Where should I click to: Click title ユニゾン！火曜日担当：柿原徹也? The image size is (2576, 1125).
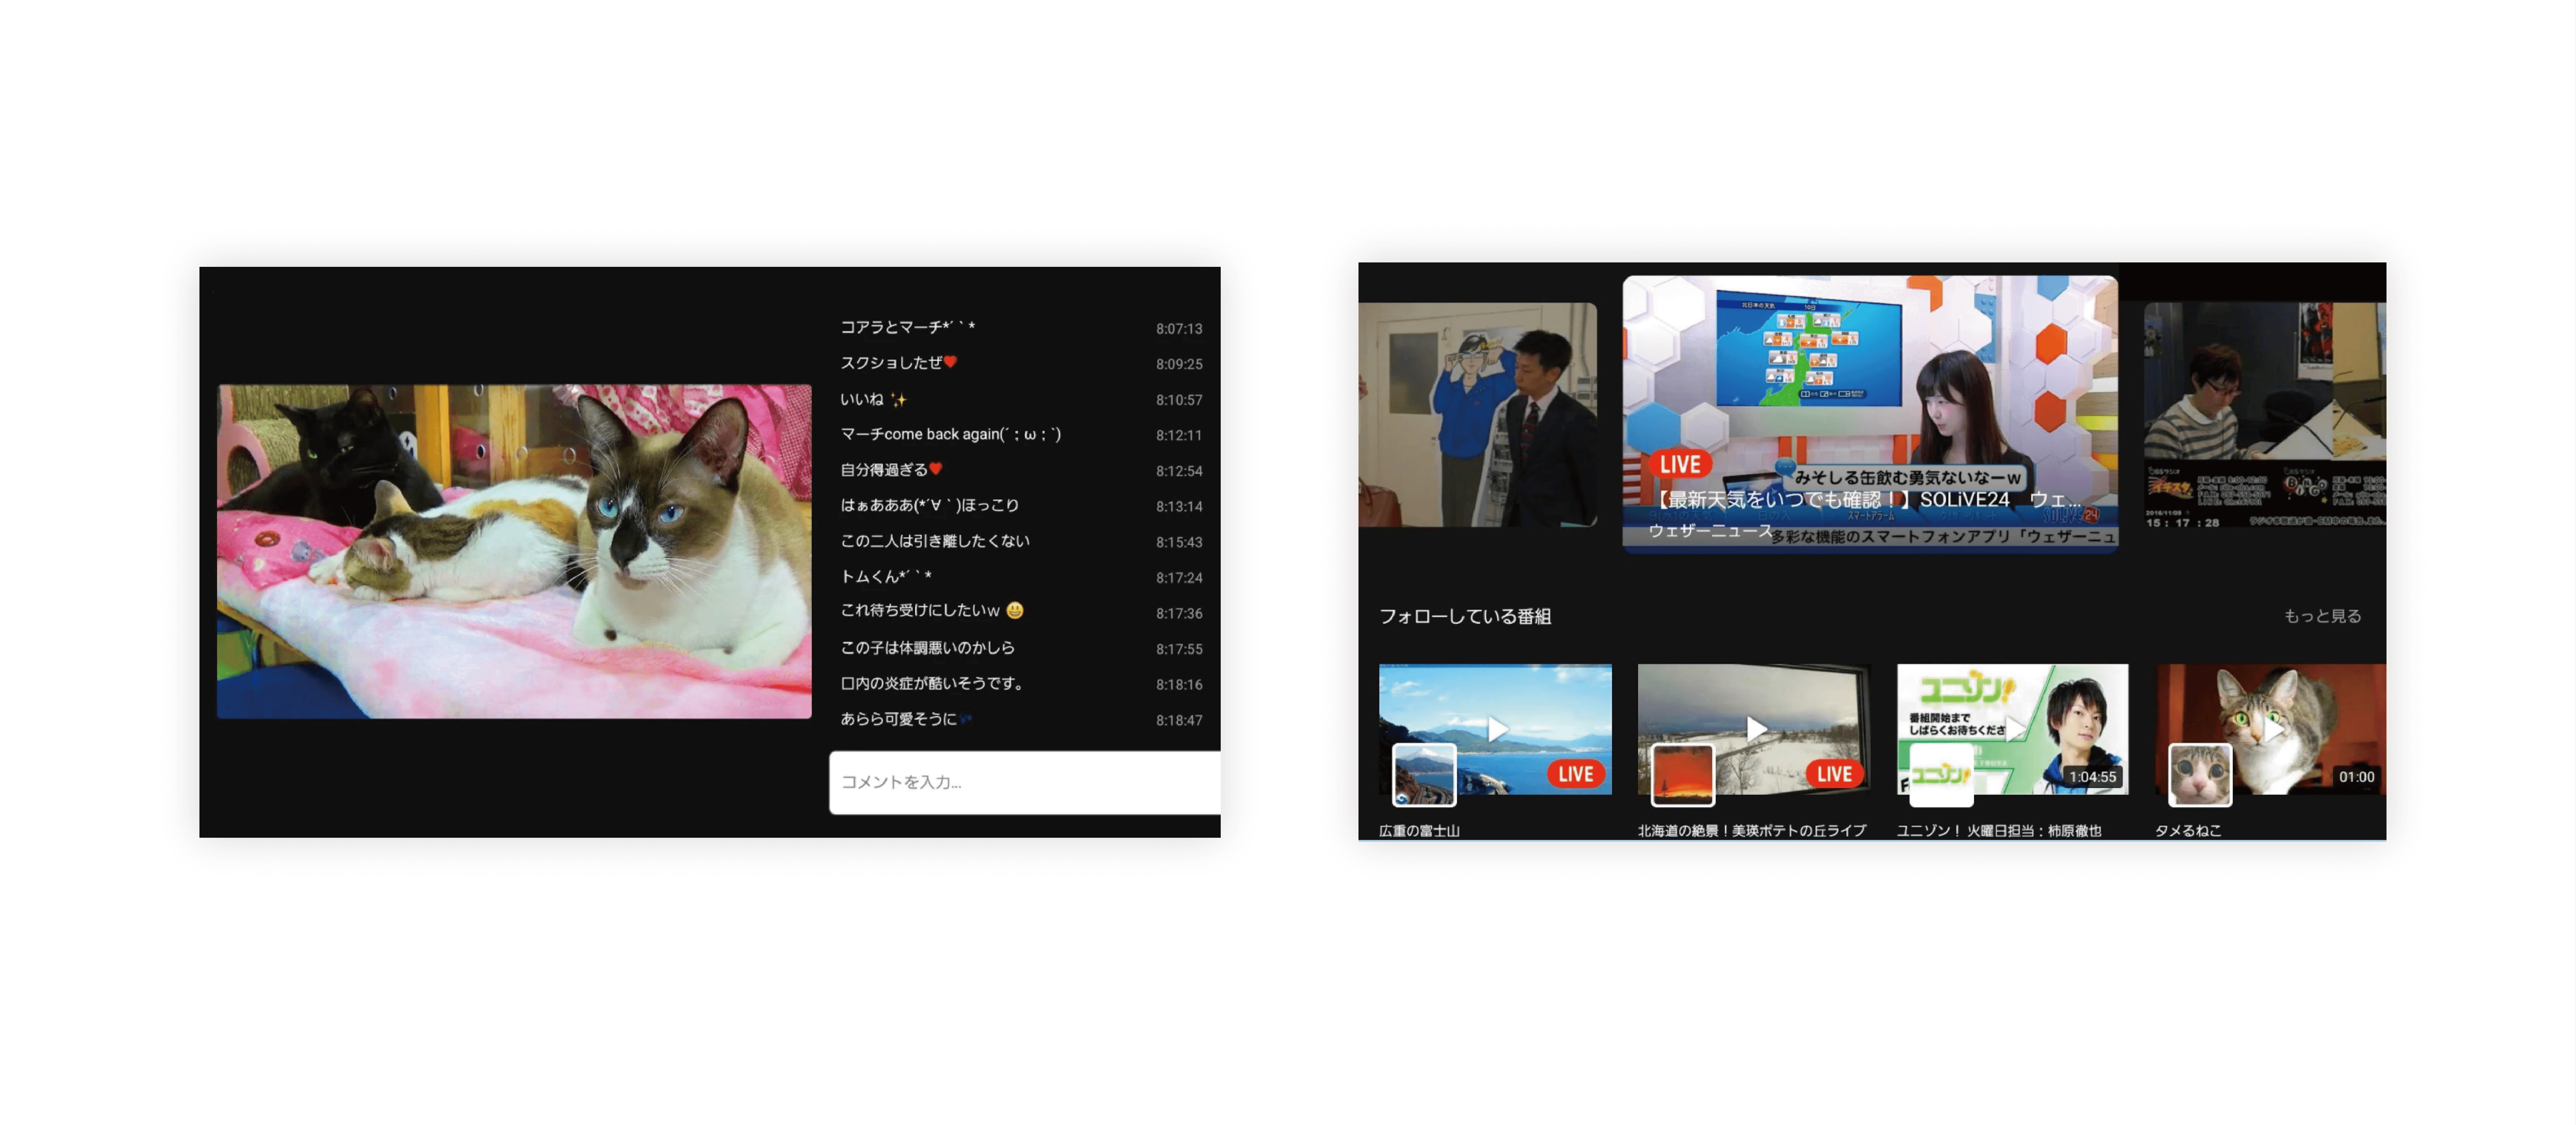(1999, 831)
